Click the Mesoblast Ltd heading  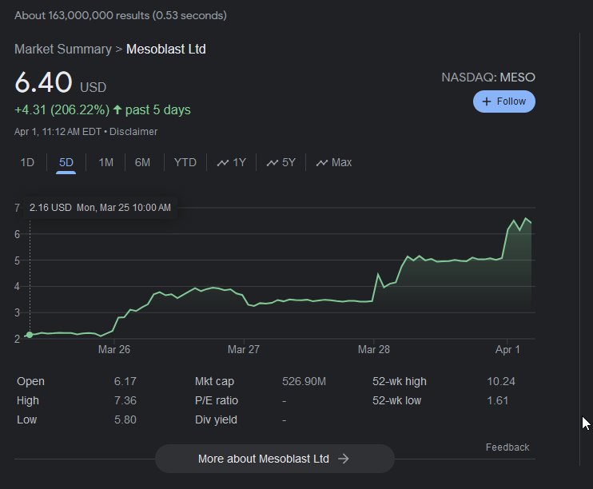(x=166, y=50)
